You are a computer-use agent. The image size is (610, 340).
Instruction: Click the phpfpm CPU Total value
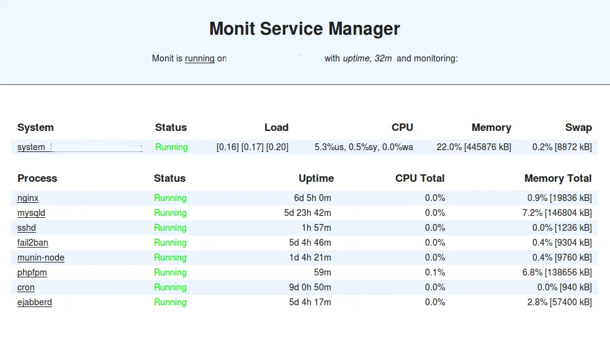coord(434,272)
